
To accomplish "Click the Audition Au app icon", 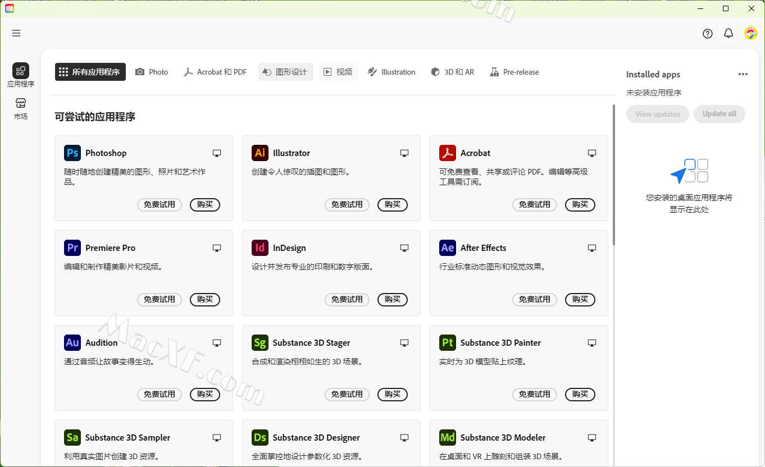I will [x=72, y=342].
